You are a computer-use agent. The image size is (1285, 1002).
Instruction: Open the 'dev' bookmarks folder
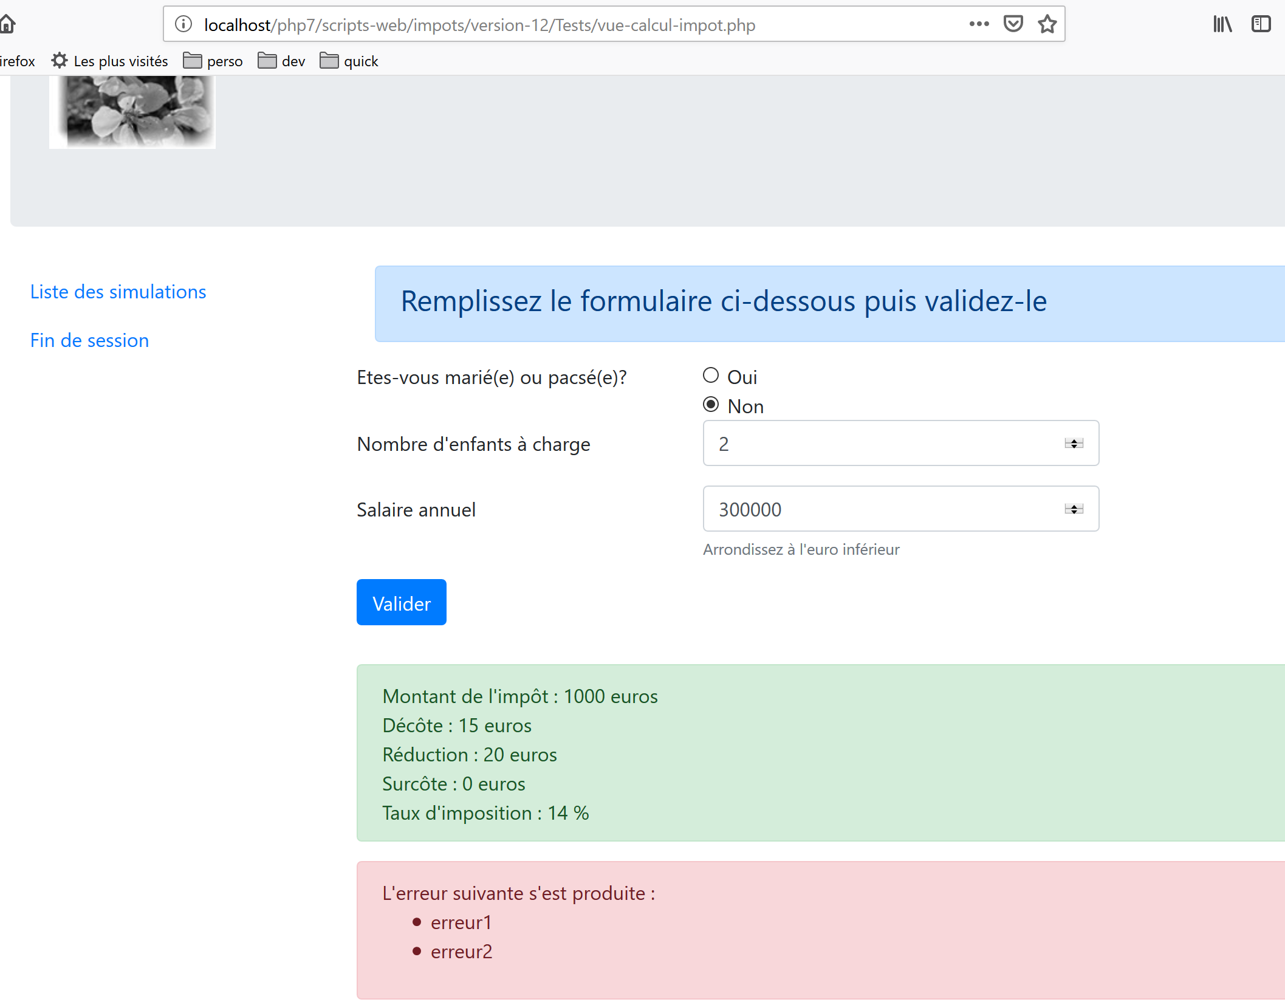[x=281, y=61]
